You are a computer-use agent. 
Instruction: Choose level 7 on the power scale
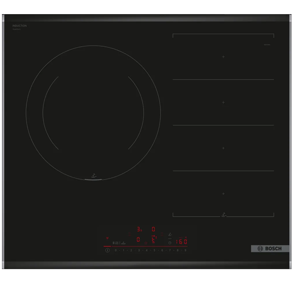point(170,250)
